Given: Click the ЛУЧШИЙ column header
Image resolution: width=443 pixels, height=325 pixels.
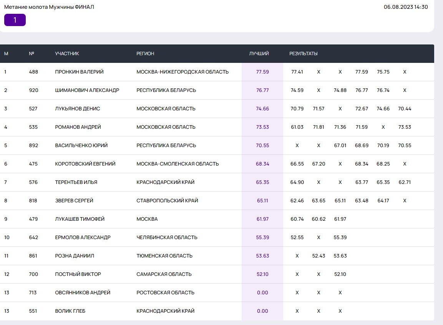Looking at the screenshot, I should click(x=259, y=54).
